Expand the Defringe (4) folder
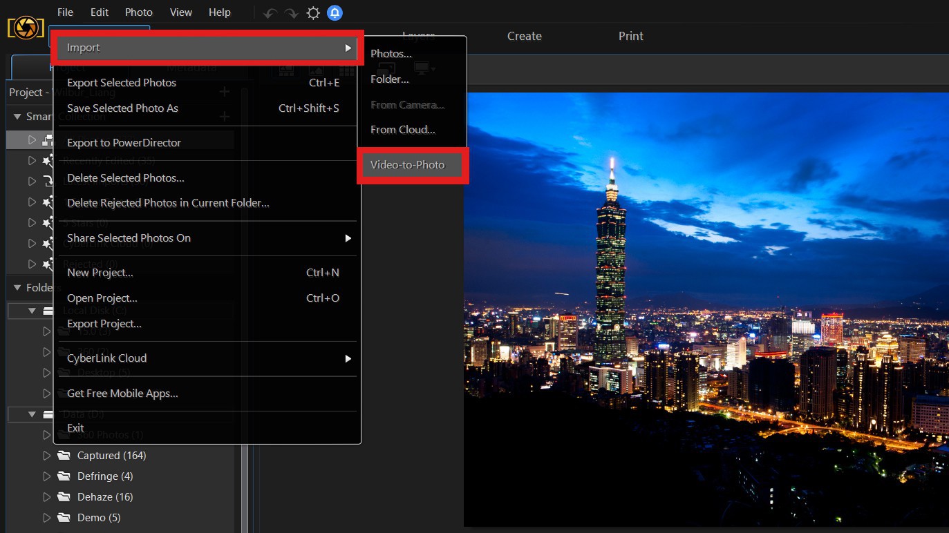 (47, 476)
